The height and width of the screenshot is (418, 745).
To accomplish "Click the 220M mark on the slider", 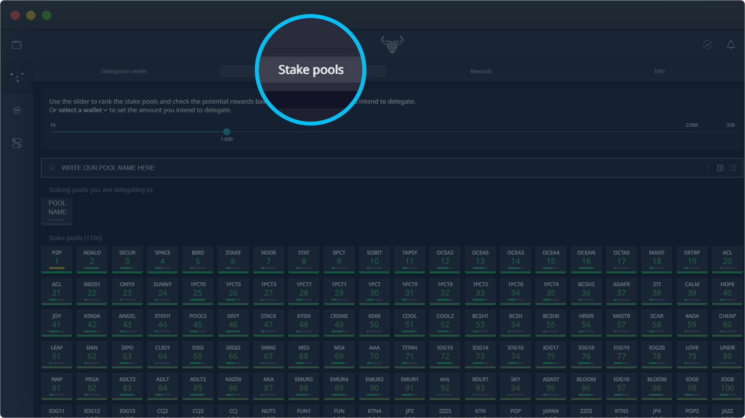I will coord(691,125).
